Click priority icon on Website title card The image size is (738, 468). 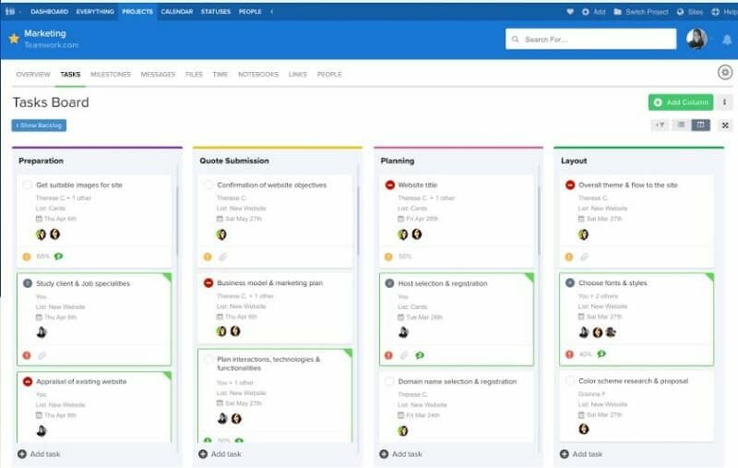[x=388, y=257]
